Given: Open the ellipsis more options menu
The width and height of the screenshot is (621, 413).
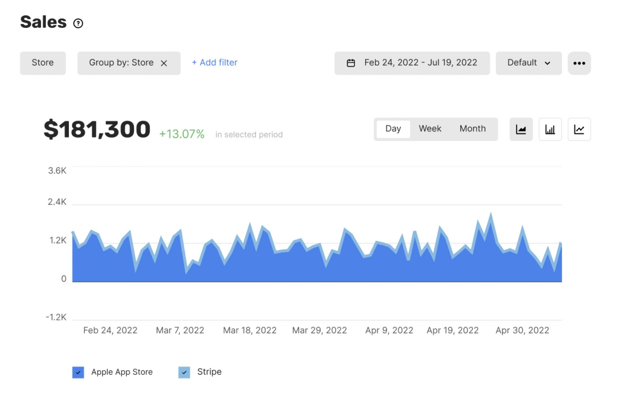Looking at the screenshot, I should (579, 63).
